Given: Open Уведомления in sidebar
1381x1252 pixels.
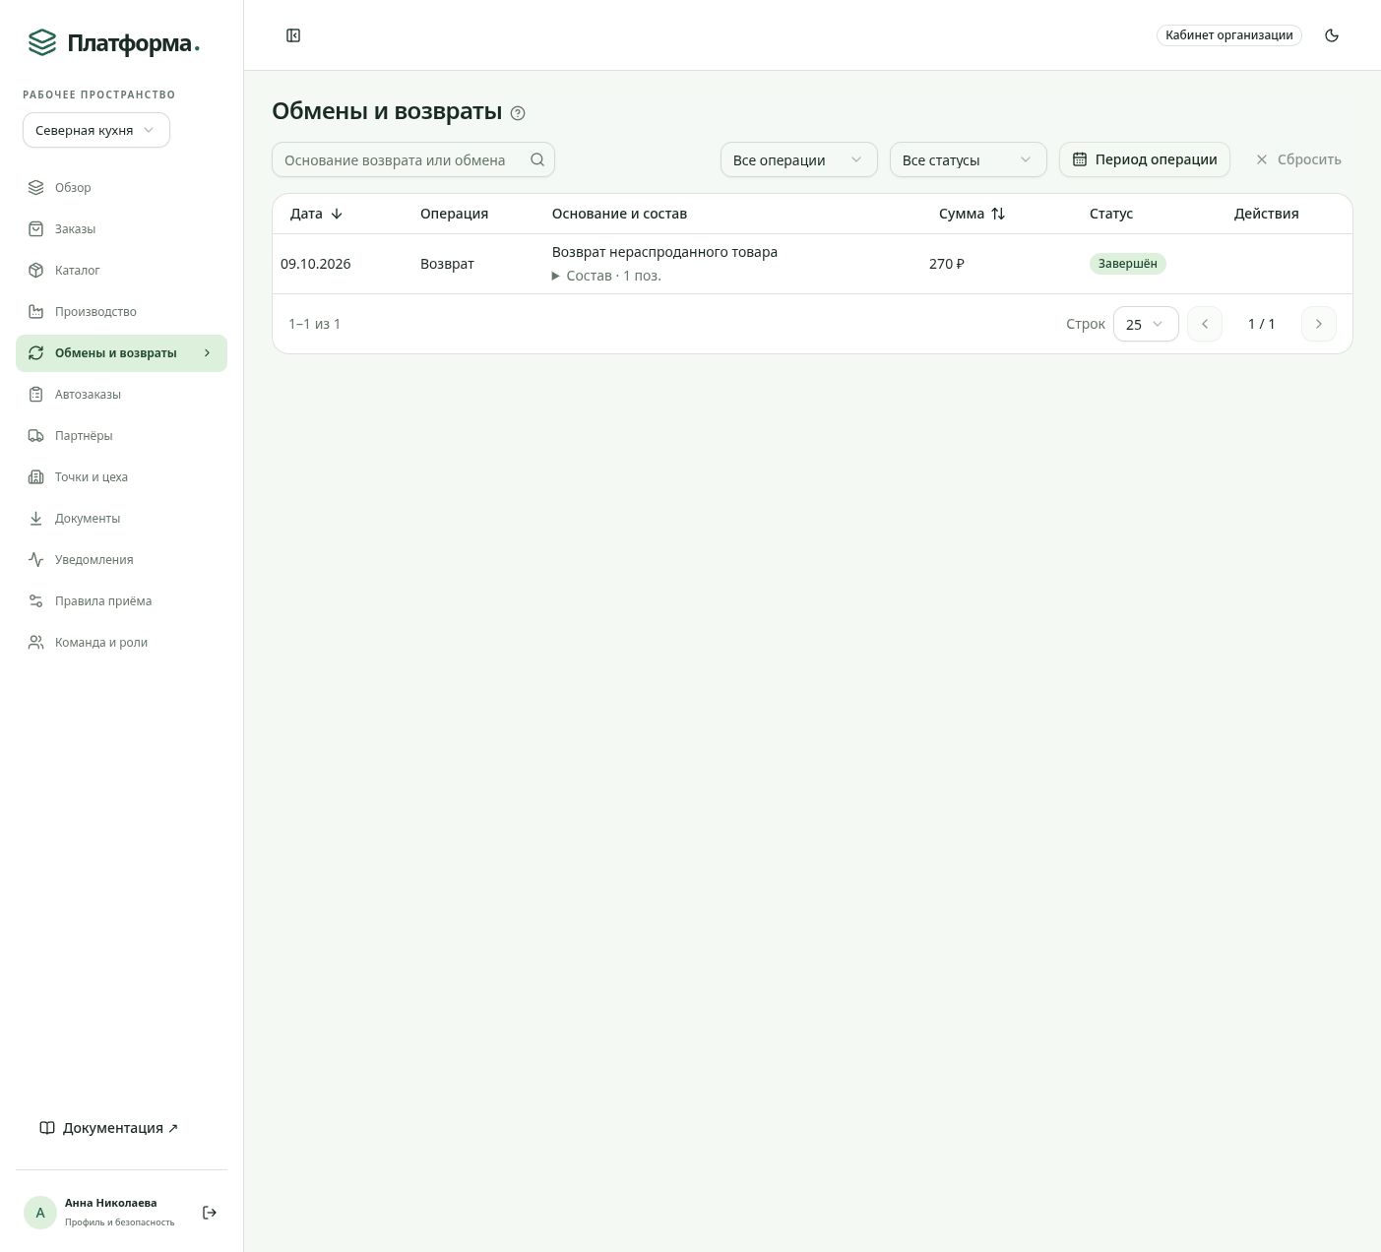Looking at the screenshot, I should tap(121, 560).
